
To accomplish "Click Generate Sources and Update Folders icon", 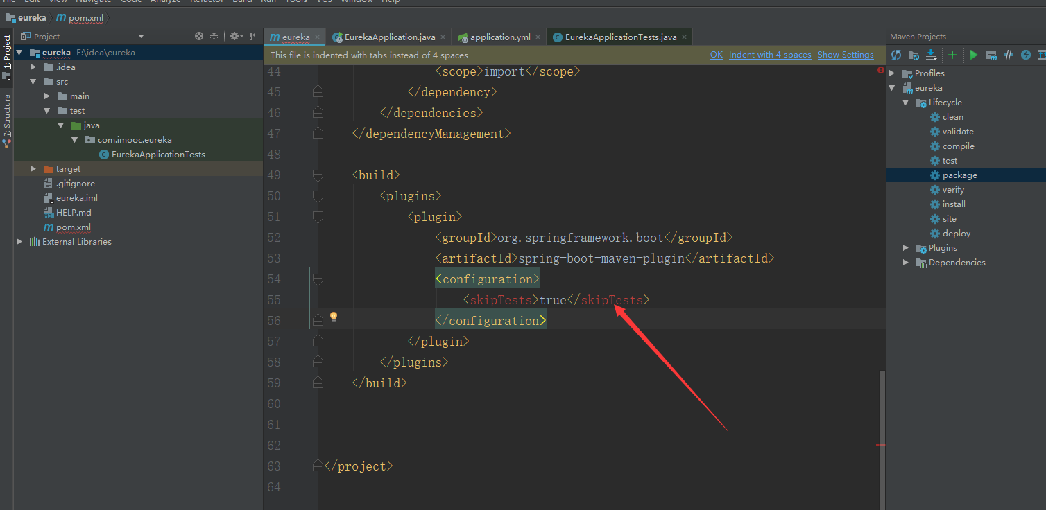I will 914,55.
